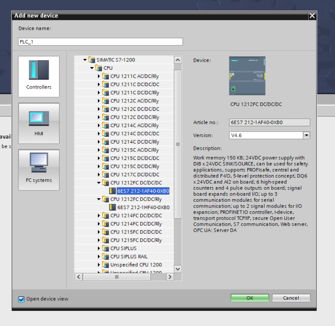
Task: Expand the CPU 1211C DC/DC/Rly node
Action: coord(99,93)
